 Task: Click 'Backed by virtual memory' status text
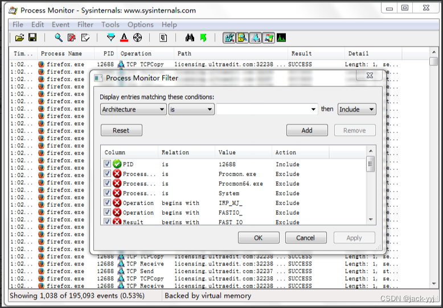coord(208,295)
